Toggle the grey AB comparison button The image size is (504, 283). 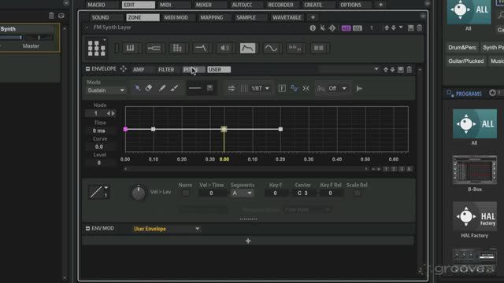358,28
